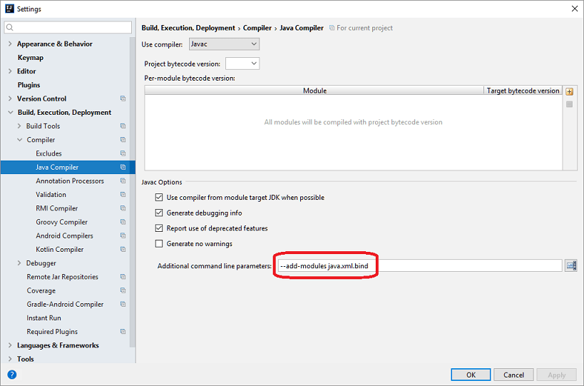Click the Apply button
This screenshot has width=584, height=386.
pos(556,375)
